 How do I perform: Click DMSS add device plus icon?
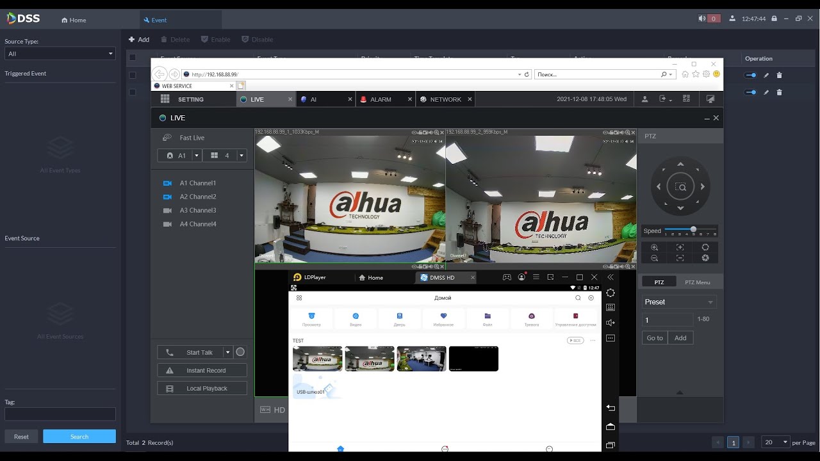pos(591,298)
